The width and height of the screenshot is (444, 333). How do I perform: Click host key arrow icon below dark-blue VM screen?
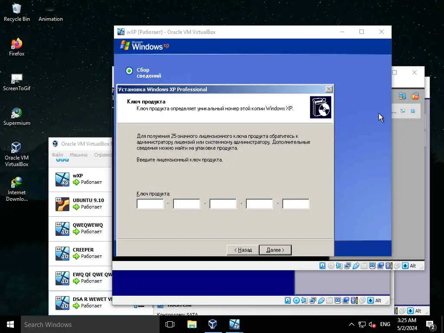click(x=370, y=300)
